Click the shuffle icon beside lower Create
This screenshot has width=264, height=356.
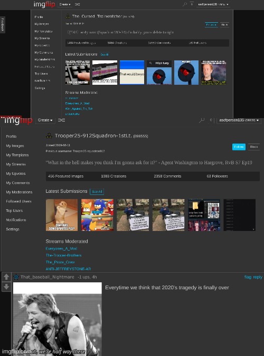[62, 120]
